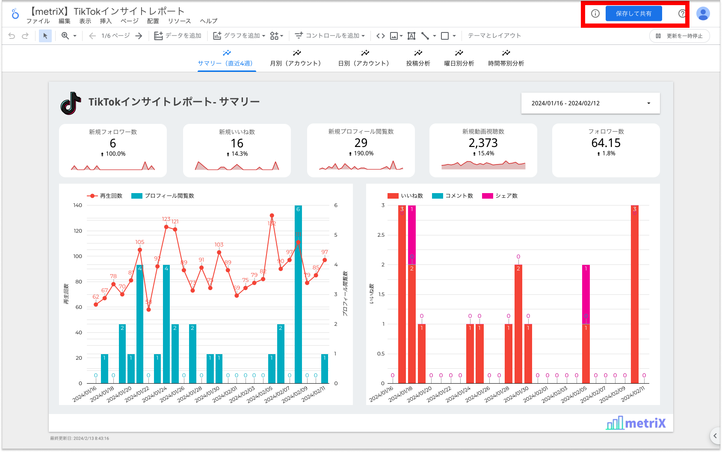This screenshot has width=722, height=452.
Task: Select the line drawing tool
Action: pyautogui.click(x=425, y=36)
